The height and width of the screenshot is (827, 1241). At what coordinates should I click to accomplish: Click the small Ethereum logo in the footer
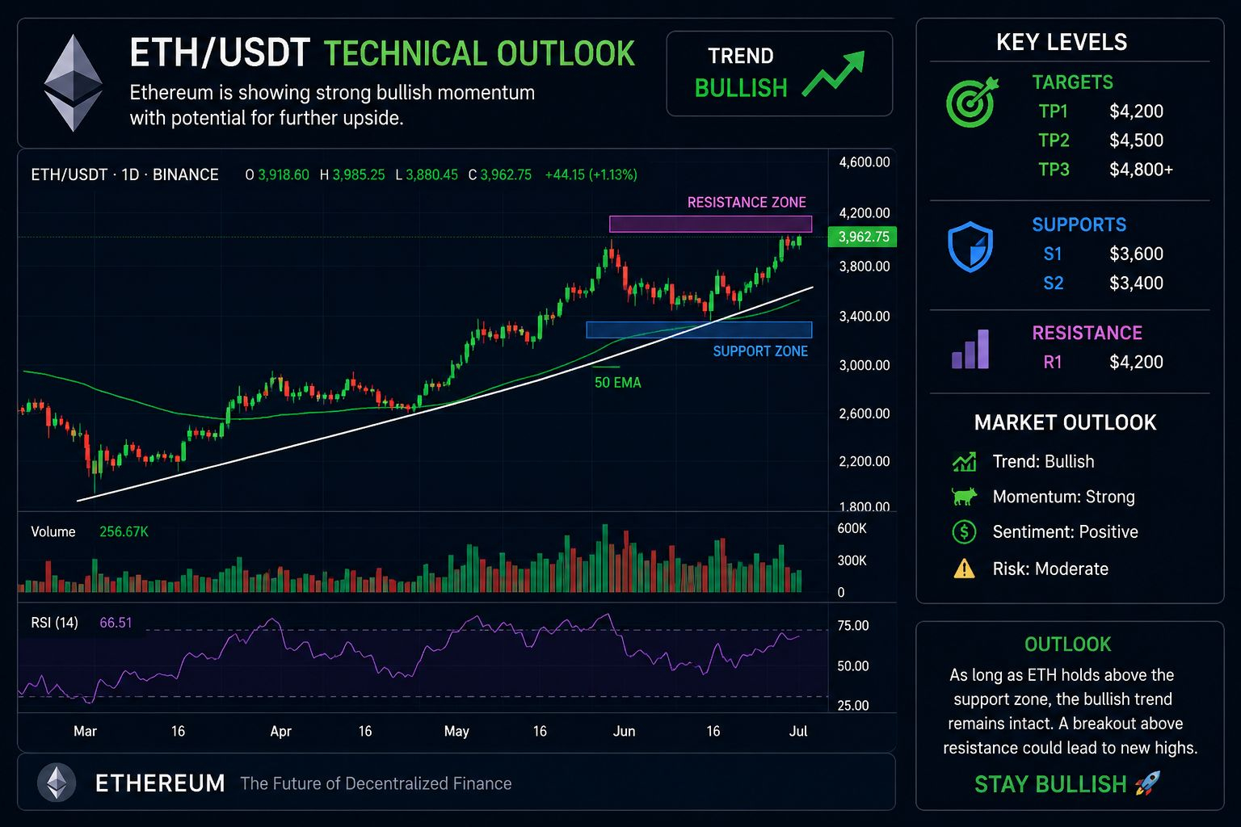(x=57, y=783)
